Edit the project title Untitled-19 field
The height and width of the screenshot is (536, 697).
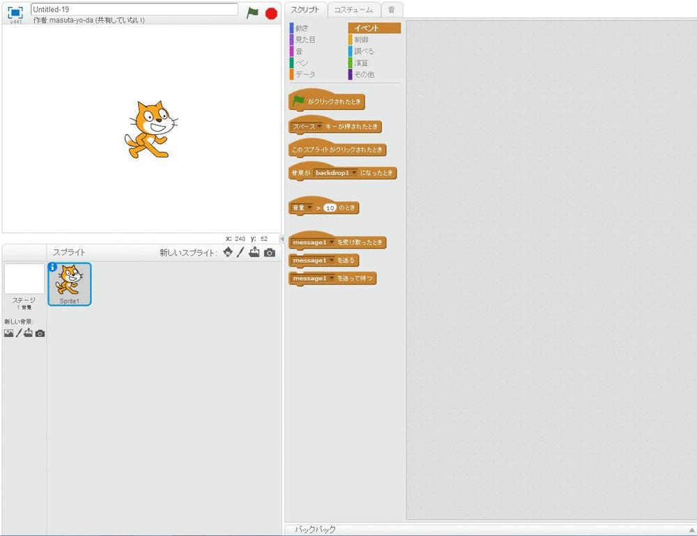point(135,9)
